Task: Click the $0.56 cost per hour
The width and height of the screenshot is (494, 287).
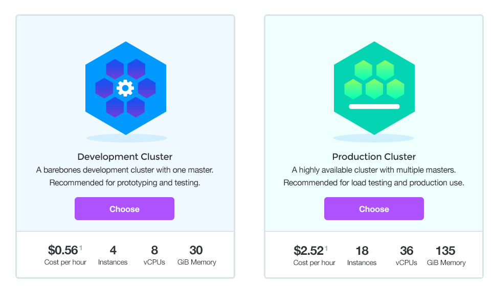Action: [63, 250]
